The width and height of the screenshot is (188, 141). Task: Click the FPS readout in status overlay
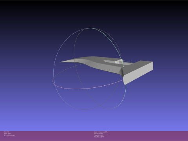(7, 134)
